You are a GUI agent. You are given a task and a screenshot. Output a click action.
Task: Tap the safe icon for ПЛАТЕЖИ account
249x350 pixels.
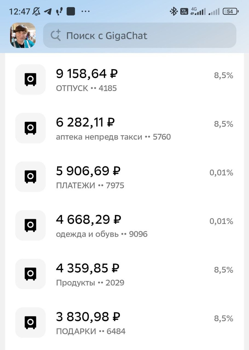pos(30,176)
